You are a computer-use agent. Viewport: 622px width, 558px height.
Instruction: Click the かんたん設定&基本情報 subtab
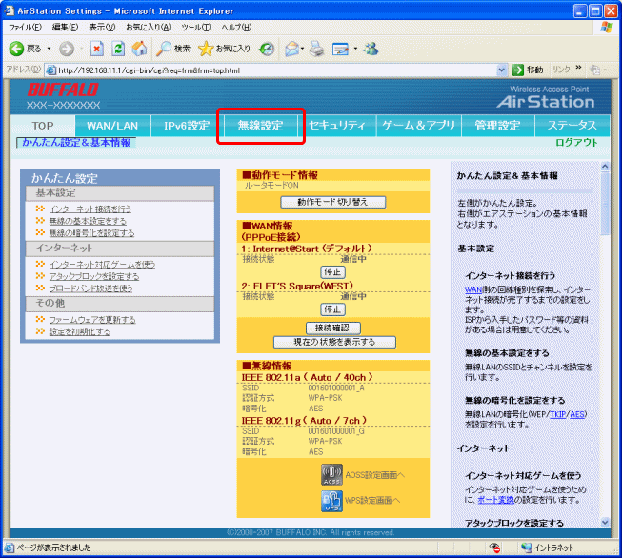click(76, 143)
